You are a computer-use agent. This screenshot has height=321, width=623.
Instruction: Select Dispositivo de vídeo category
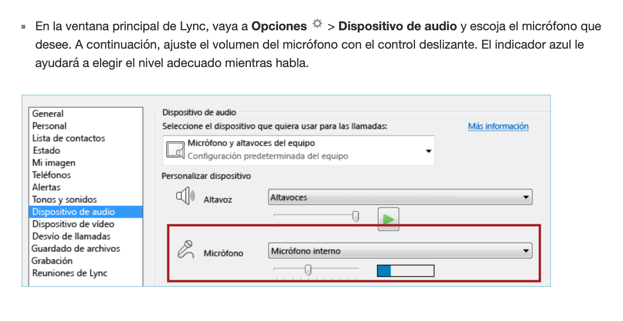73,224
